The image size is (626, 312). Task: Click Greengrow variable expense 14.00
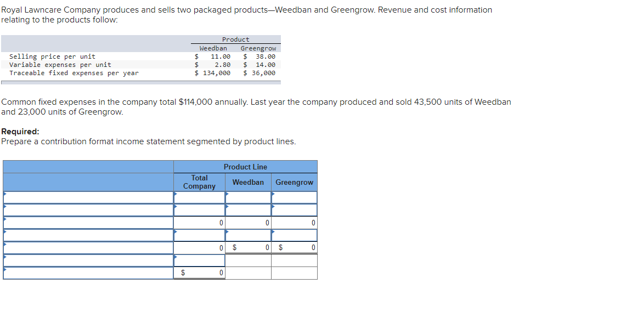pos(266,65)
